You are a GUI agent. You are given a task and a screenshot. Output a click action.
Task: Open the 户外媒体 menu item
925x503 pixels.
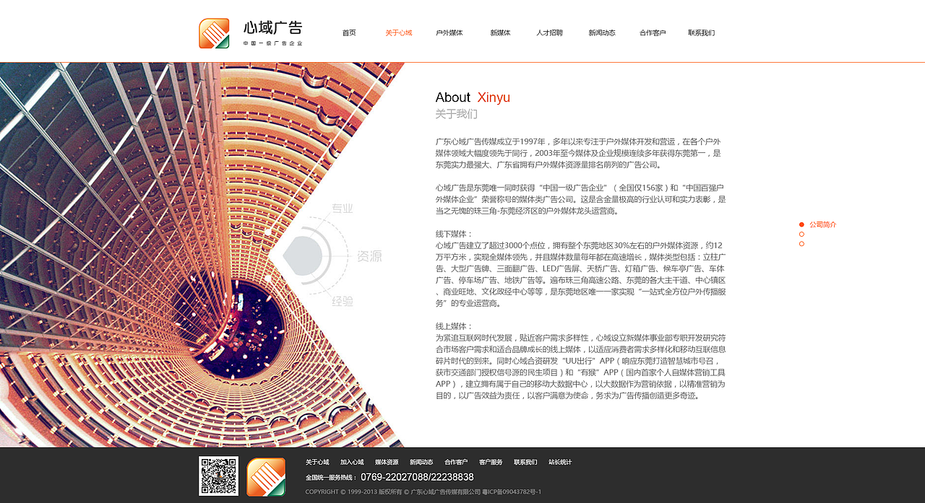tap(450, 32)
